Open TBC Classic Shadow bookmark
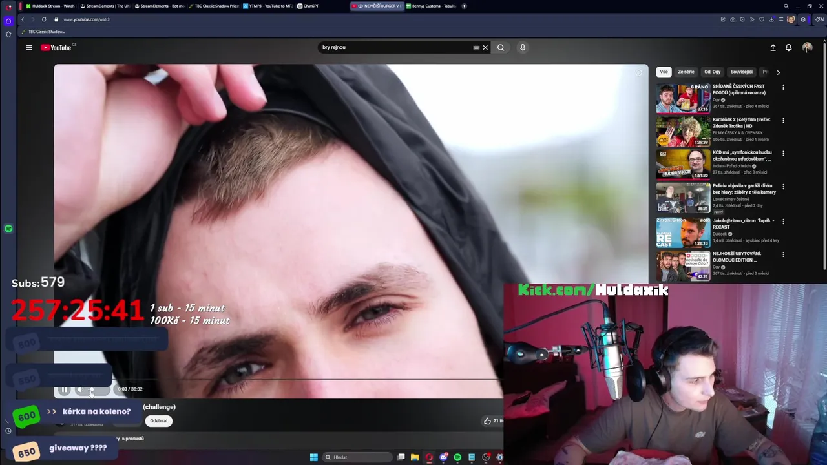The width and height of the screenshot is (827, 465). click(x=43, y=32)
